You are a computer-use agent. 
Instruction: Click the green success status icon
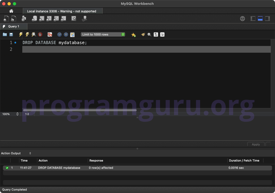(x=7, y=168)
